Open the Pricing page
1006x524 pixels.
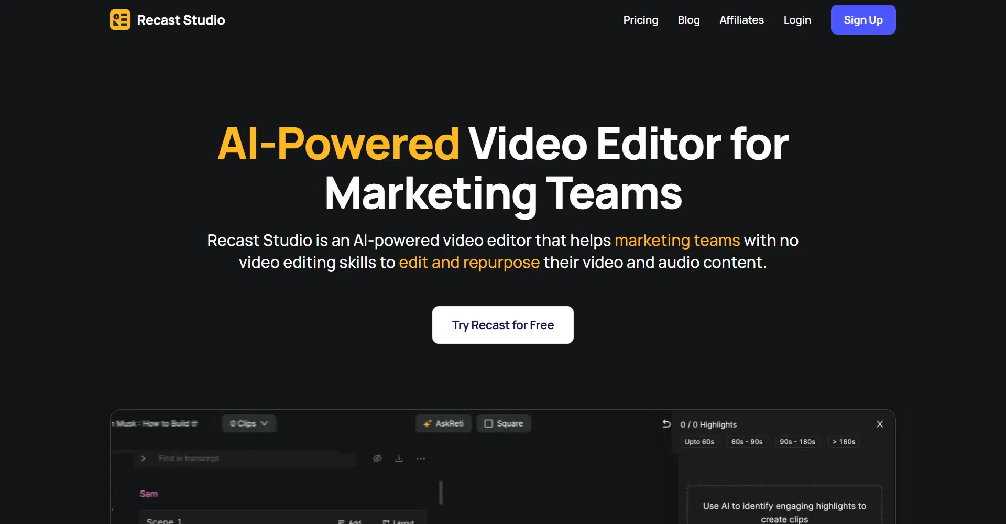640,20
